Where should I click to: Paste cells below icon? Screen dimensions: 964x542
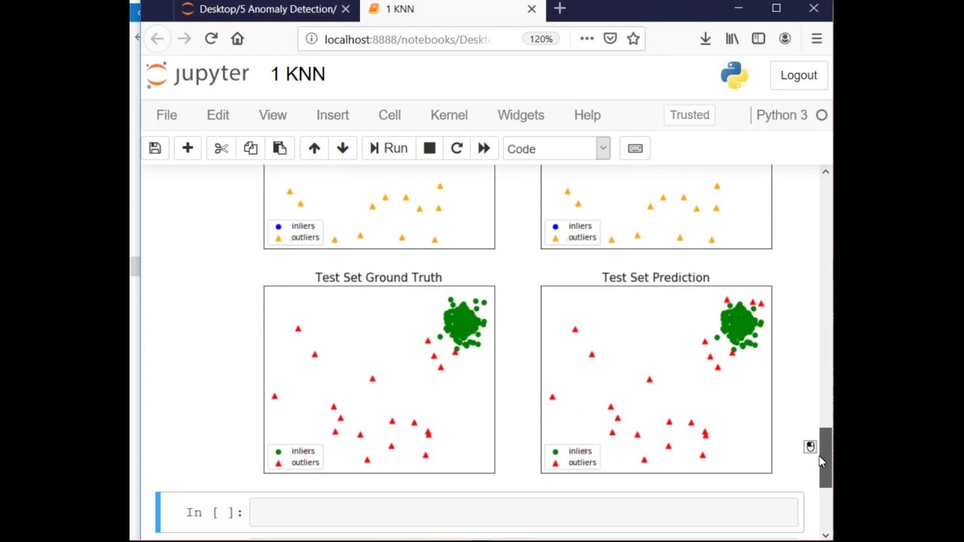(279, 148)
